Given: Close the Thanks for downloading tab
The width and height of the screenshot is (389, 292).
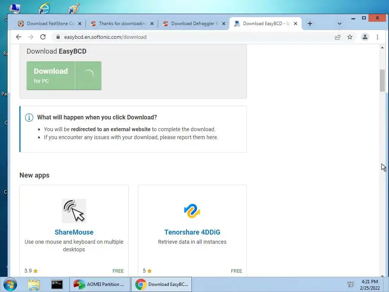Looking at the screenshot, I should point(152,24).
